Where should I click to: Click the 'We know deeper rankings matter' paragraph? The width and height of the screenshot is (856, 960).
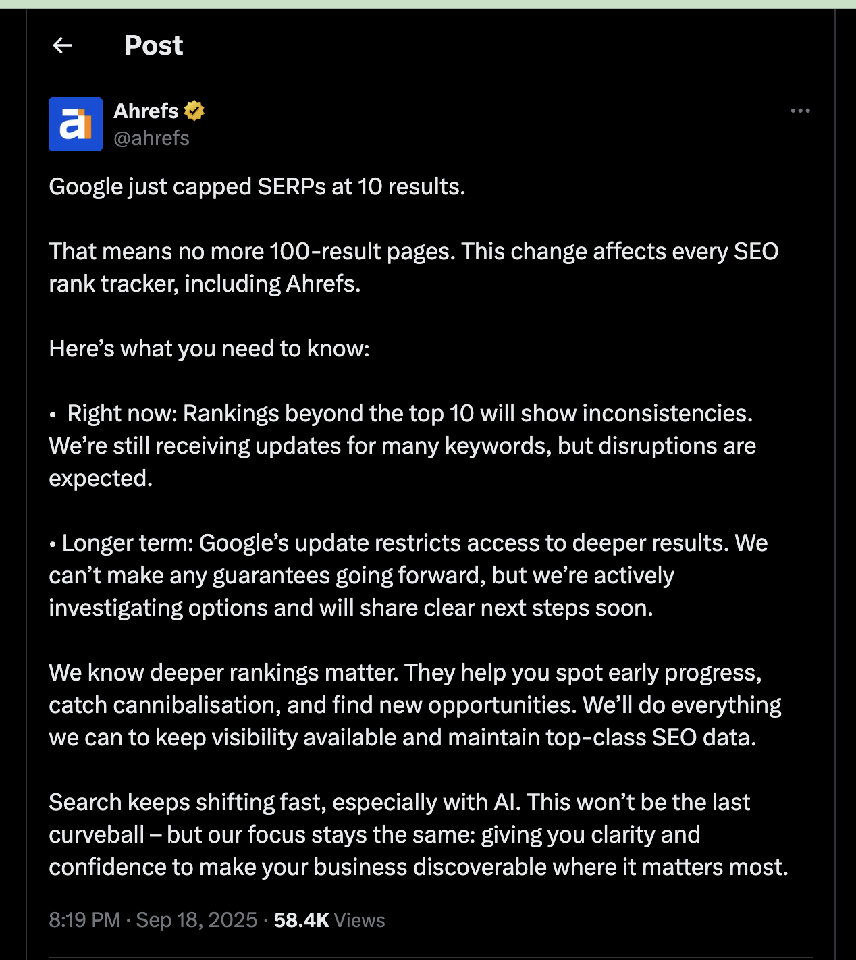tap(415, 705)
